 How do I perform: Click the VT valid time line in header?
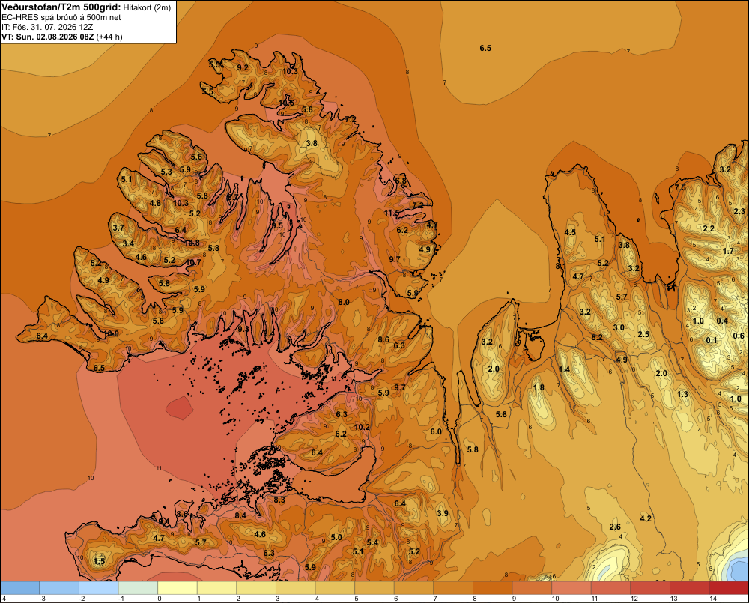coord(62,37)
